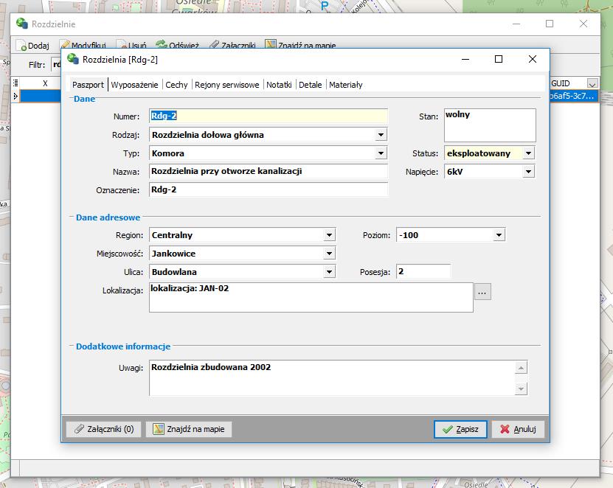Minimize the Rozdzielnia [Rdg-2] dialog
Image resolution: width=613 pixels, height=488 pixels.
pos(465,59)
